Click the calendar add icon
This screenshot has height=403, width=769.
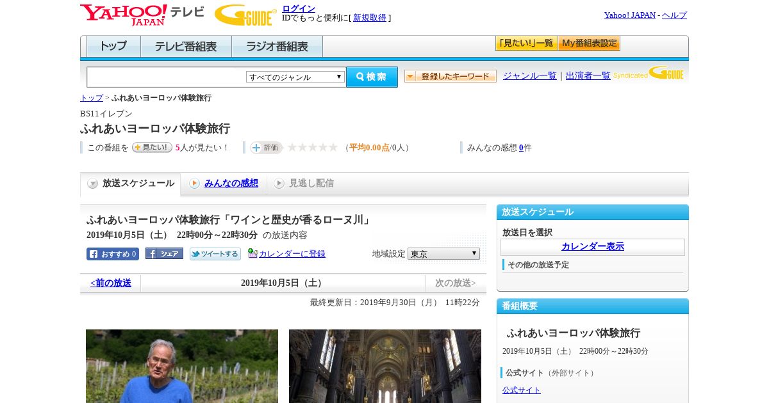pyautogui.click(x=252, y=253)
